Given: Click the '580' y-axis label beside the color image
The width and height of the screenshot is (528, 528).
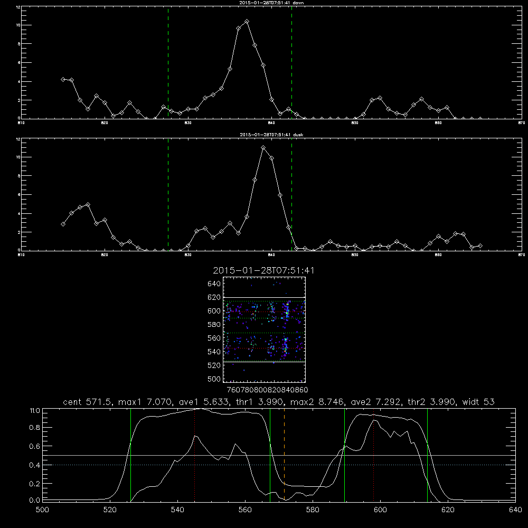Looking at the screenshot, I should pyautogui.click(x=214, y=325).
